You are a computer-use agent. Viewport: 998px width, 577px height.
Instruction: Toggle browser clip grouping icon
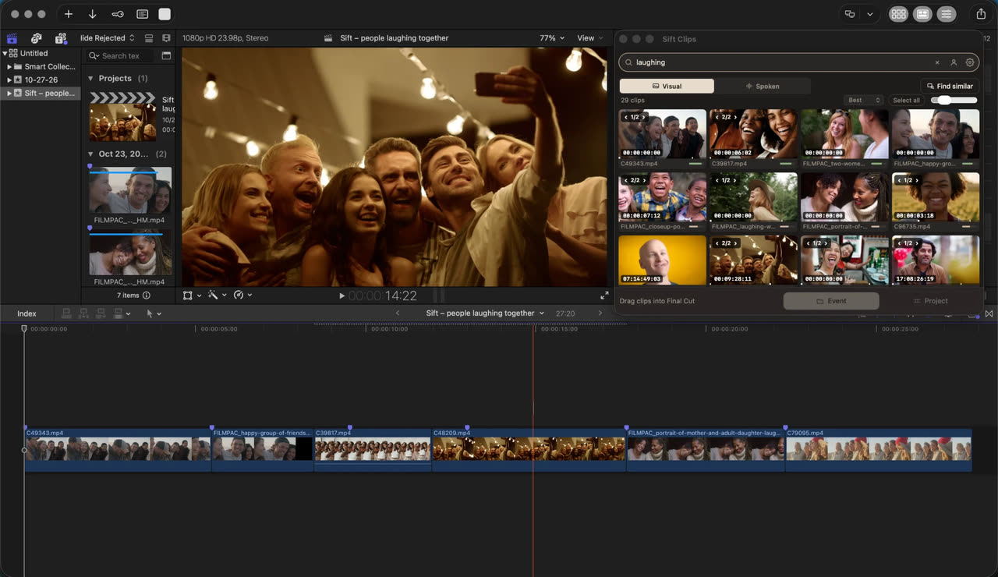coord(149,38)
